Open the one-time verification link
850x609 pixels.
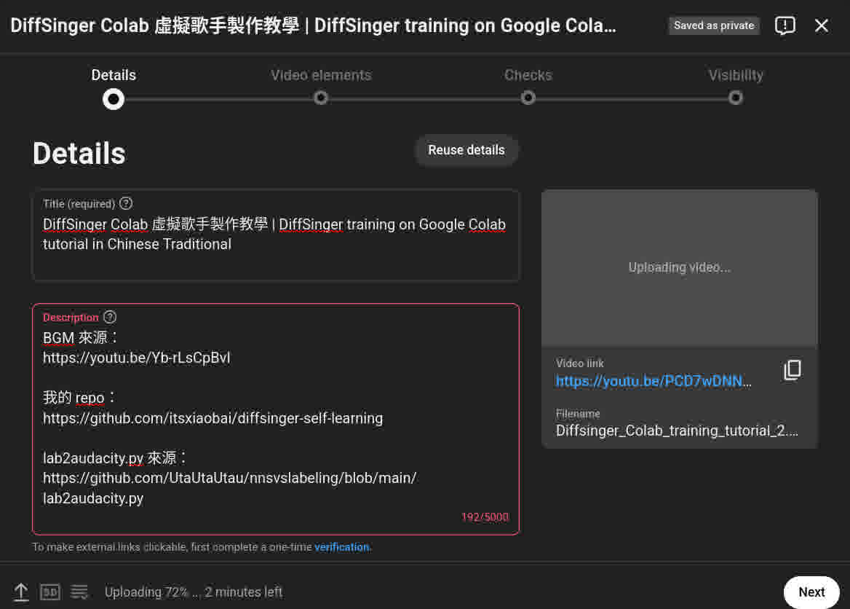(x=341, y=547)
